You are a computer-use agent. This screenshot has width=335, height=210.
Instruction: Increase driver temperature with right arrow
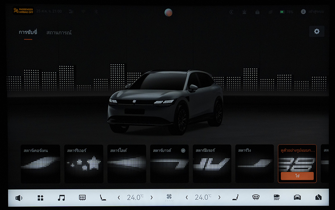click(x=151, y=198)
